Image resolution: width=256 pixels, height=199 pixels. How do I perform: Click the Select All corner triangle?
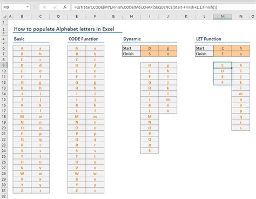pos(4,17)
